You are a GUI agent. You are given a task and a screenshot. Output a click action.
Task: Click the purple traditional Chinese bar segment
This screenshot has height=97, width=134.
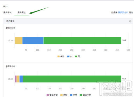click(x=16, y=79)
